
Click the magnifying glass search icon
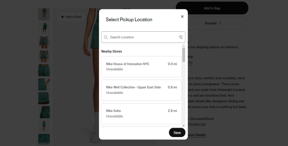(x=106, y=37)
